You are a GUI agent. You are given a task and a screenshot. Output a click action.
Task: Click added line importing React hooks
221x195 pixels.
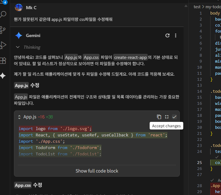[93, 135]
